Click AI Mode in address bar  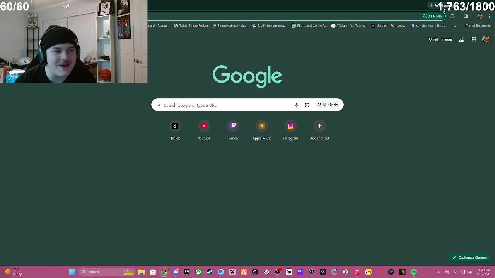click(x=432, y=16)
